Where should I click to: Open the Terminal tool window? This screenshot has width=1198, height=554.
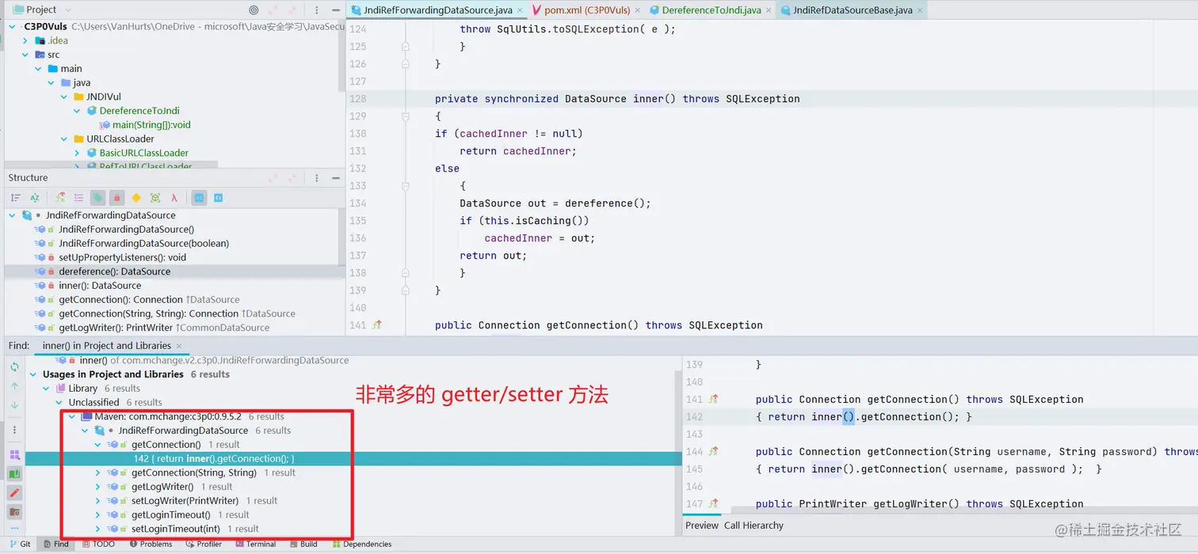click(x=255, y=545)
